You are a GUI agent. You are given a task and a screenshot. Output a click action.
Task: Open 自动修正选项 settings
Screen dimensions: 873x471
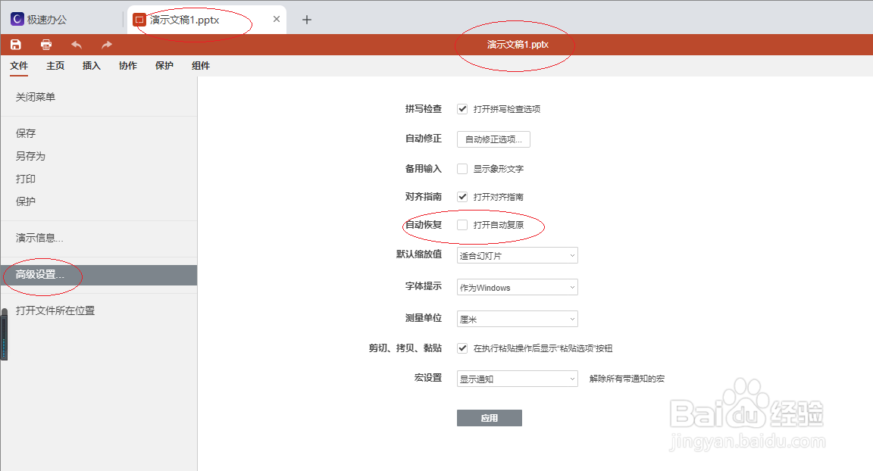(x=493, y=139)
